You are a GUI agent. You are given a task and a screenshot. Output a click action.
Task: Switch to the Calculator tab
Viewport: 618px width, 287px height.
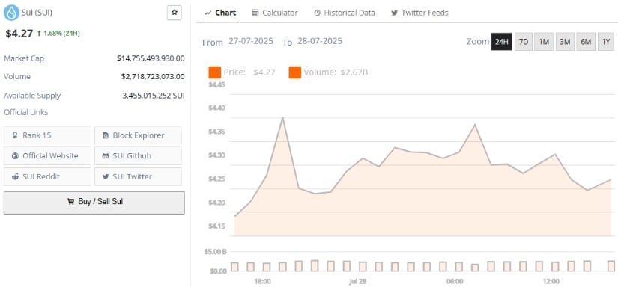[x=275, y=13]
